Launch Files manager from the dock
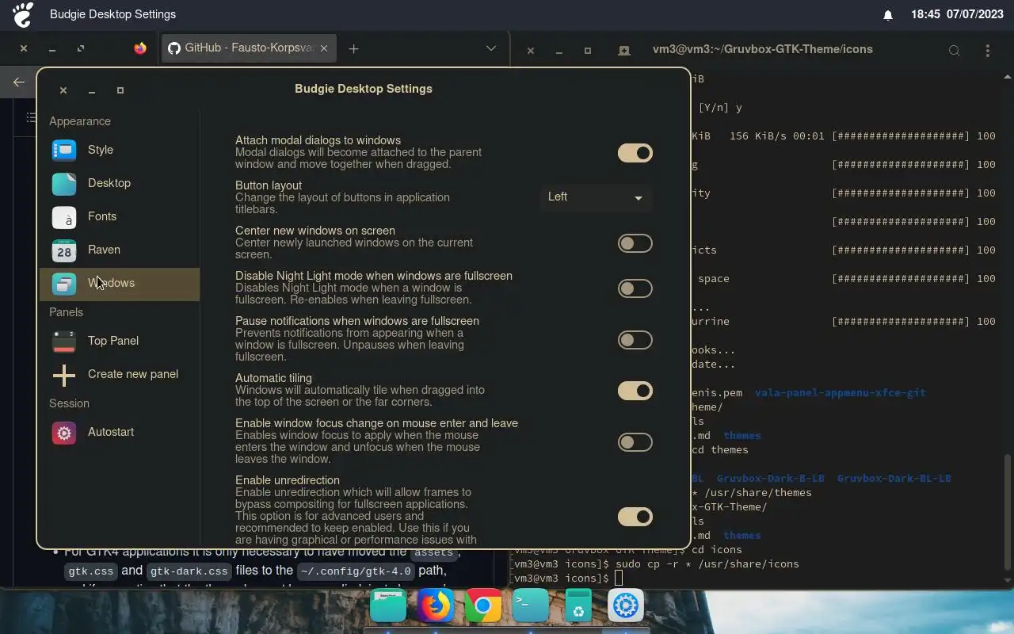 point(388,606)
